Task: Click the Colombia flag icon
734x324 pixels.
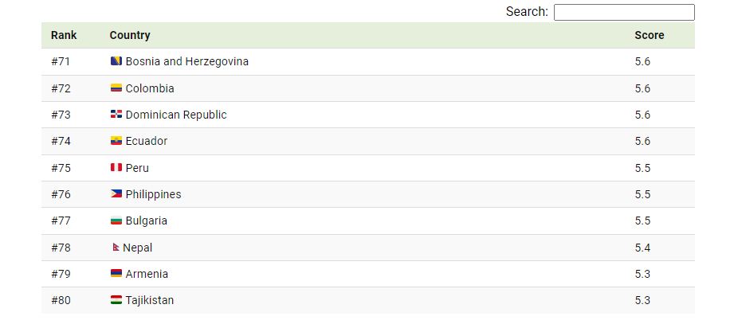Action: (x=116, y=88)
